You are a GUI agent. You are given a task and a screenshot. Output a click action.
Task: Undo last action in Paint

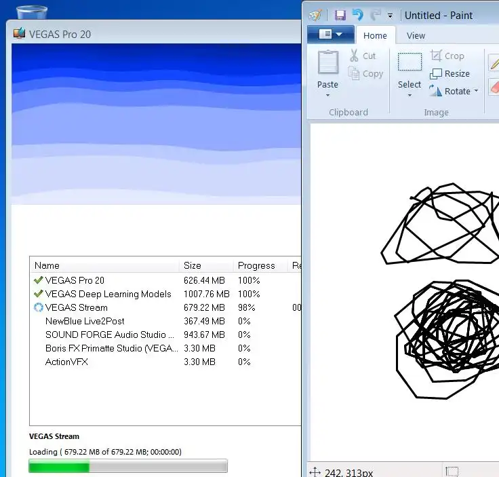tap(358, 15)
